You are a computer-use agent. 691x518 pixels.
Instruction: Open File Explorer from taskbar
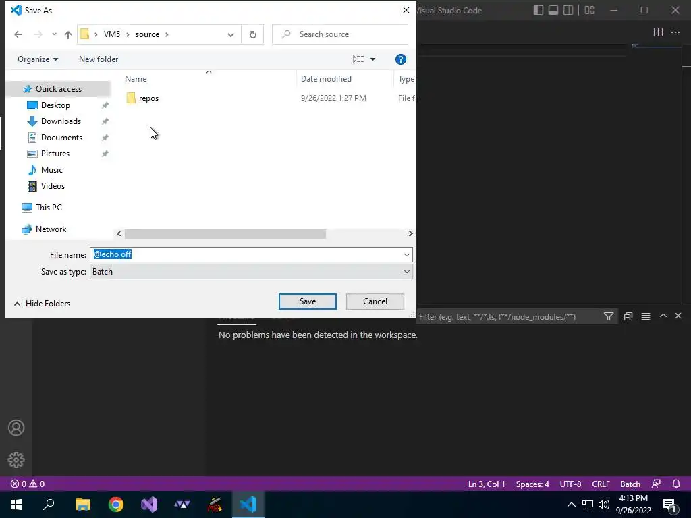82,505
